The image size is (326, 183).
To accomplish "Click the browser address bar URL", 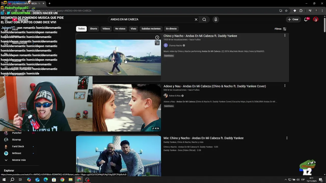I will pyautogui.click(x=59, y=11).
